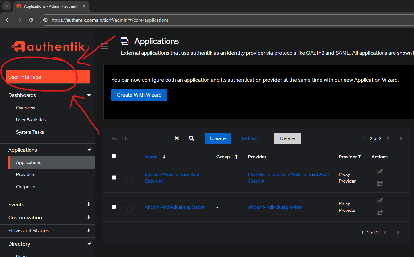Reload the page with browser refresh icon
The image size is (414, 257).
[x=31, y=20]
